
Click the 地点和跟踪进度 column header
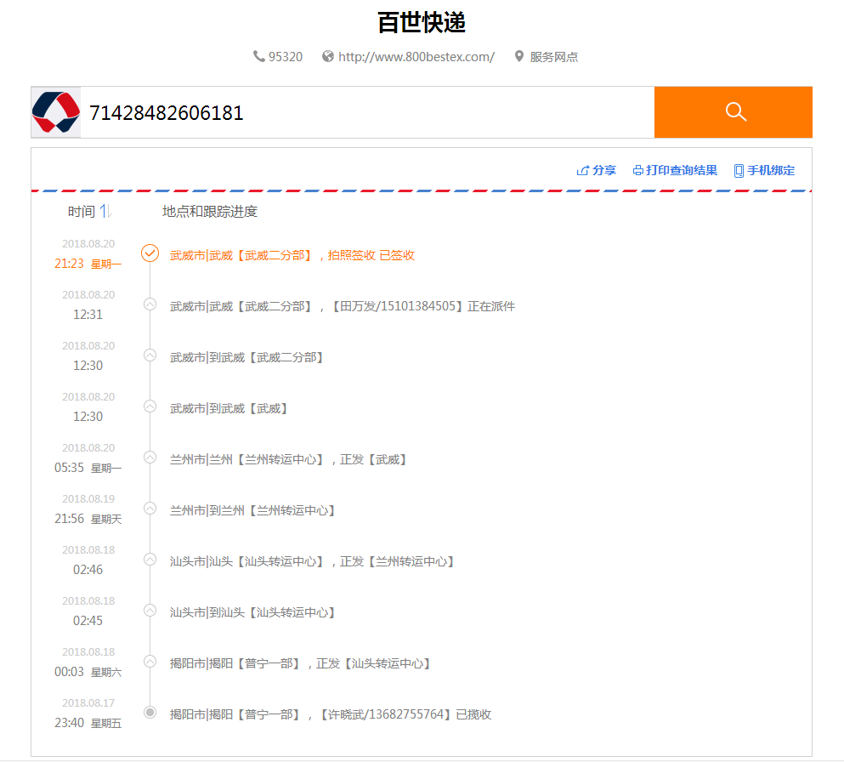coord(210,212)
